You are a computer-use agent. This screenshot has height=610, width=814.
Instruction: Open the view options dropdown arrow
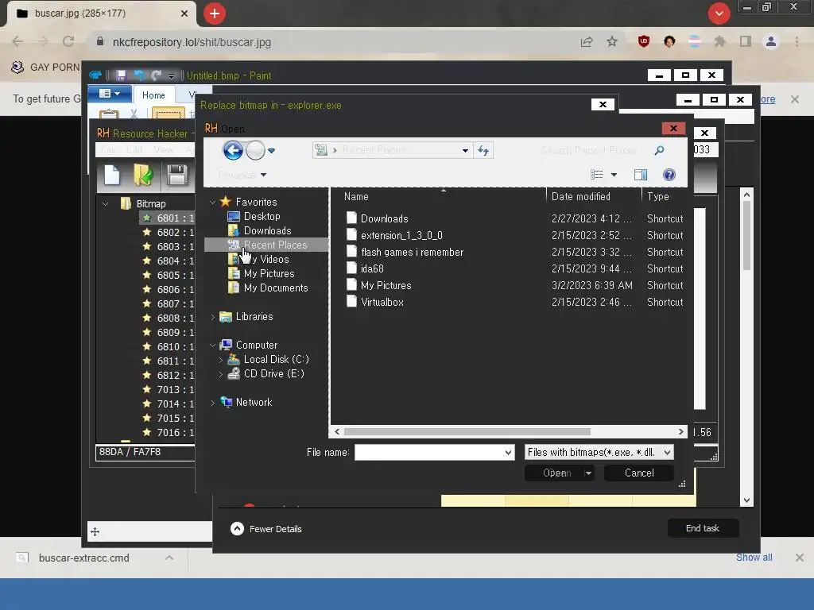click(x=614, y=175)
